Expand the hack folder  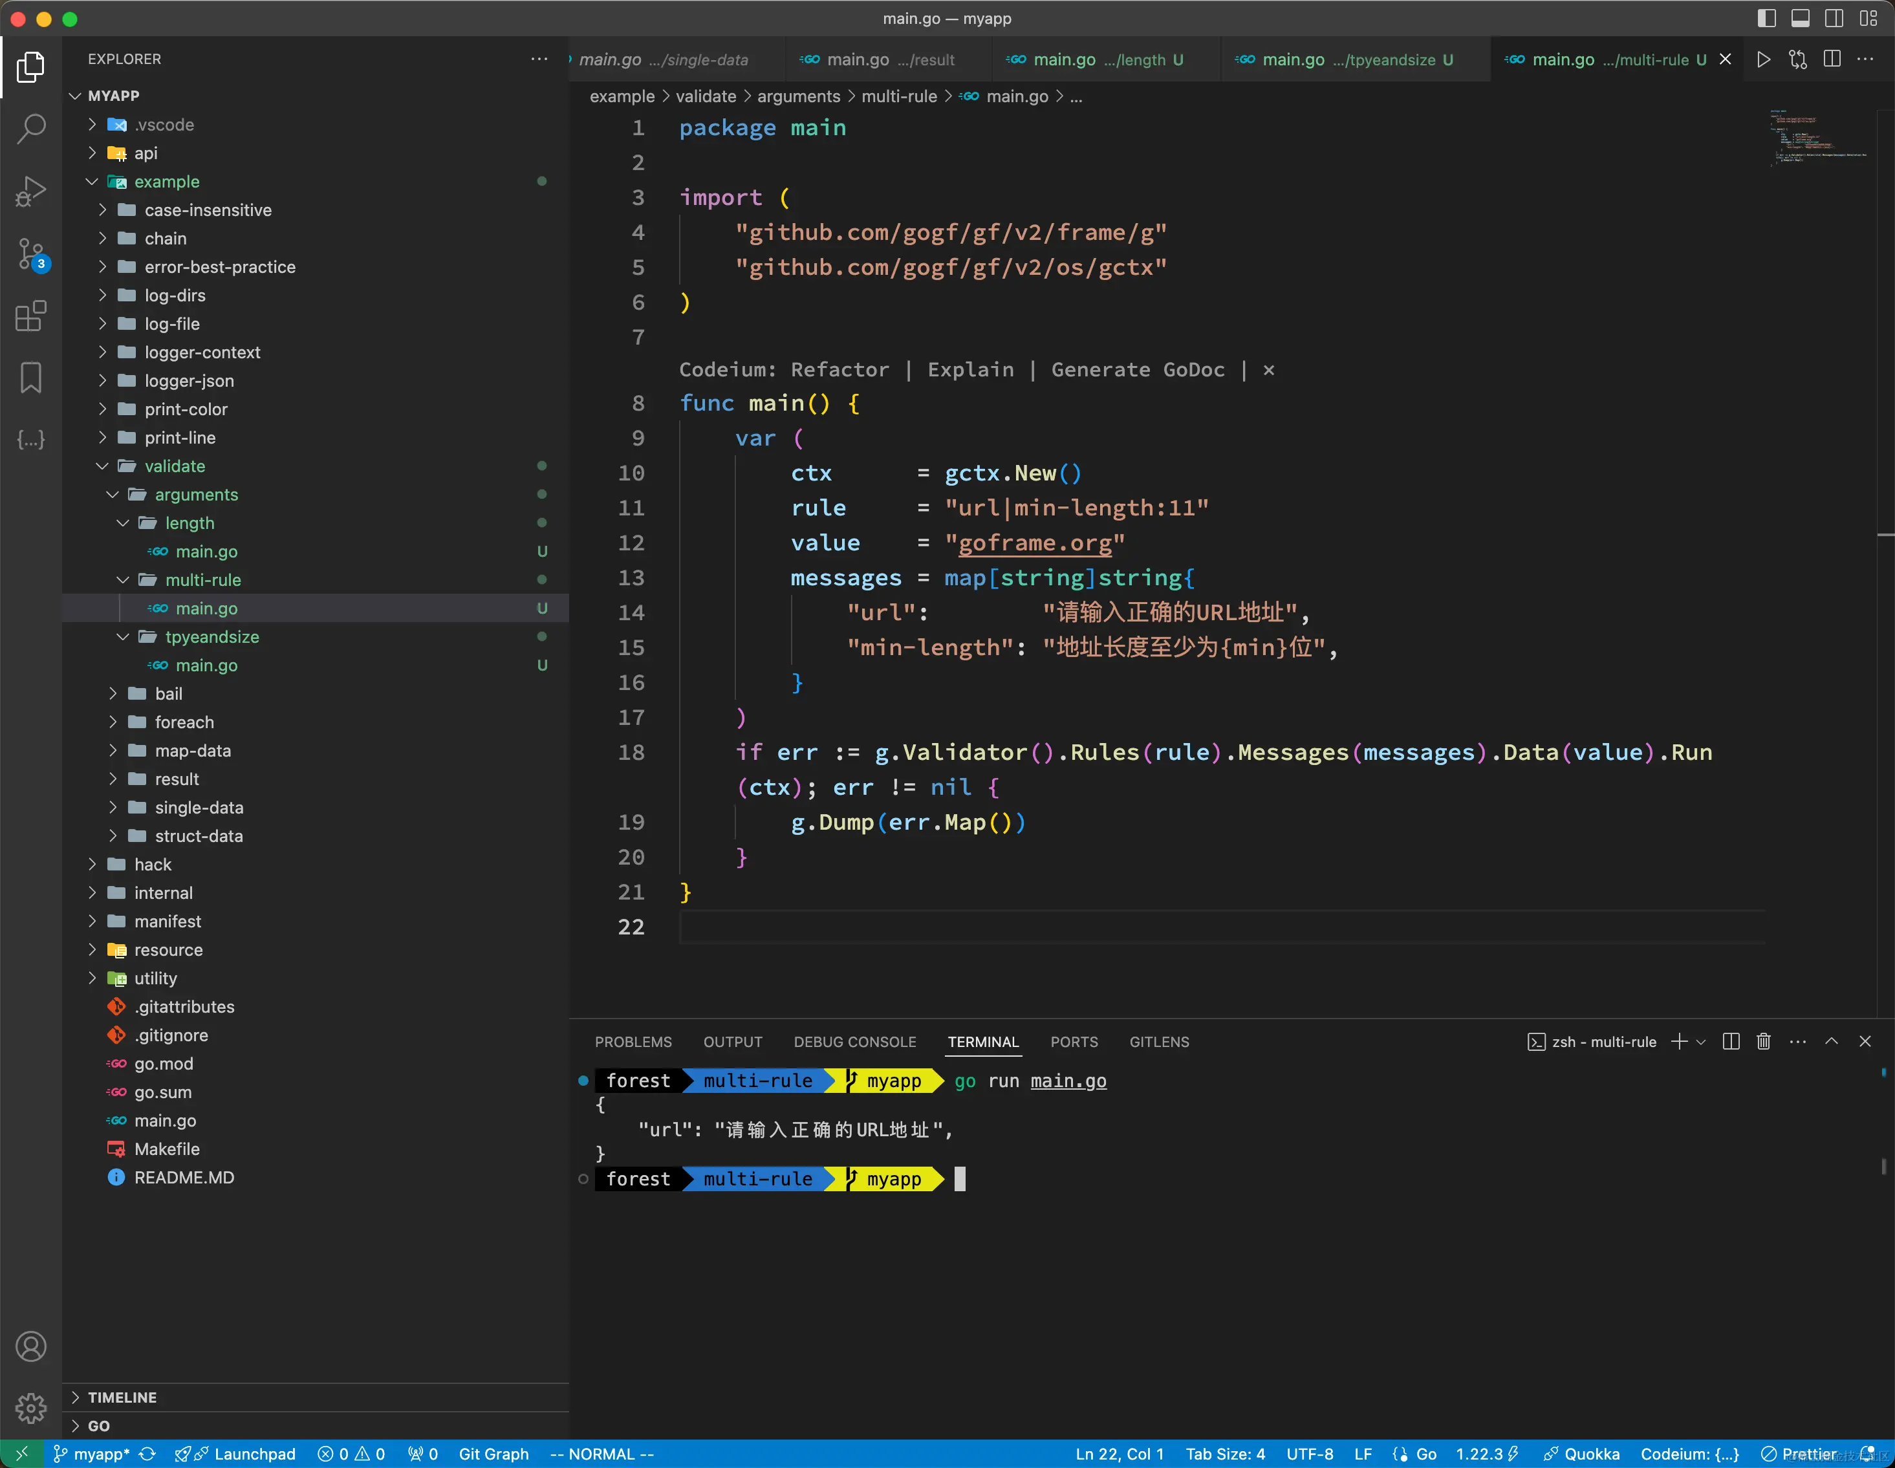[92, 864]
